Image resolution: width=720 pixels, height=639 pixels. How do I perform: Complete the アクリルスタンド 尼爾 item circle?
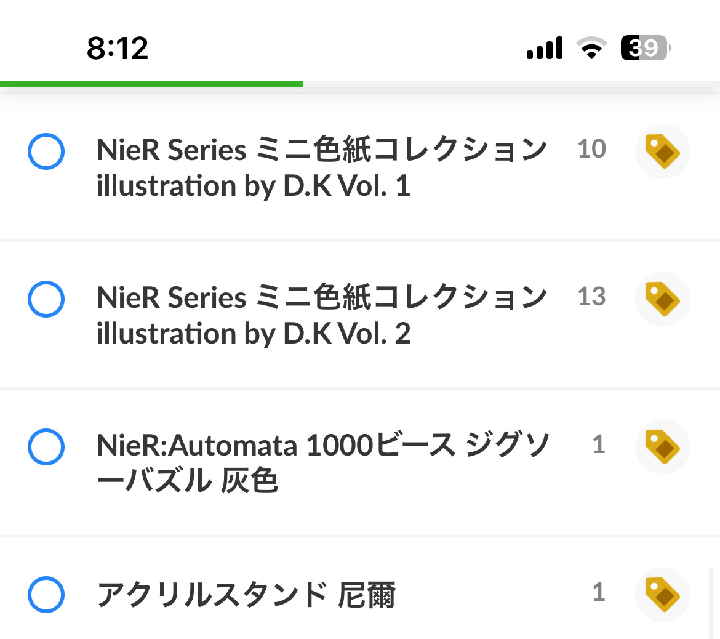(46, 595)
